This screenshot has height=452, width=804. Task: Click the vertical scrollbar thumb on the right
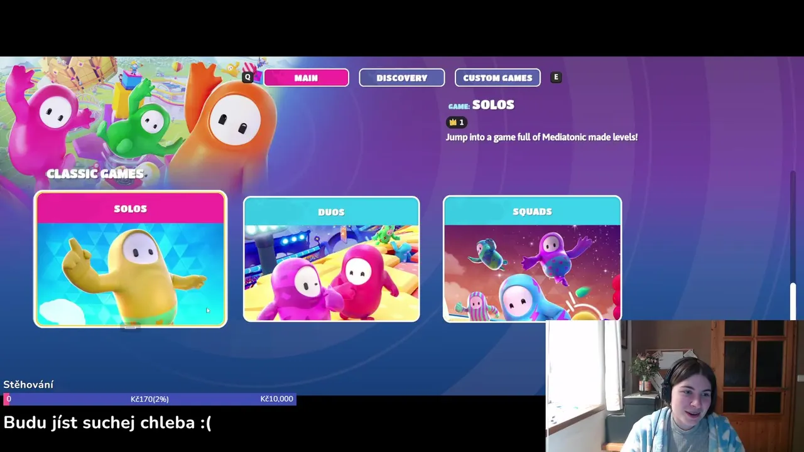pos(793,301)
